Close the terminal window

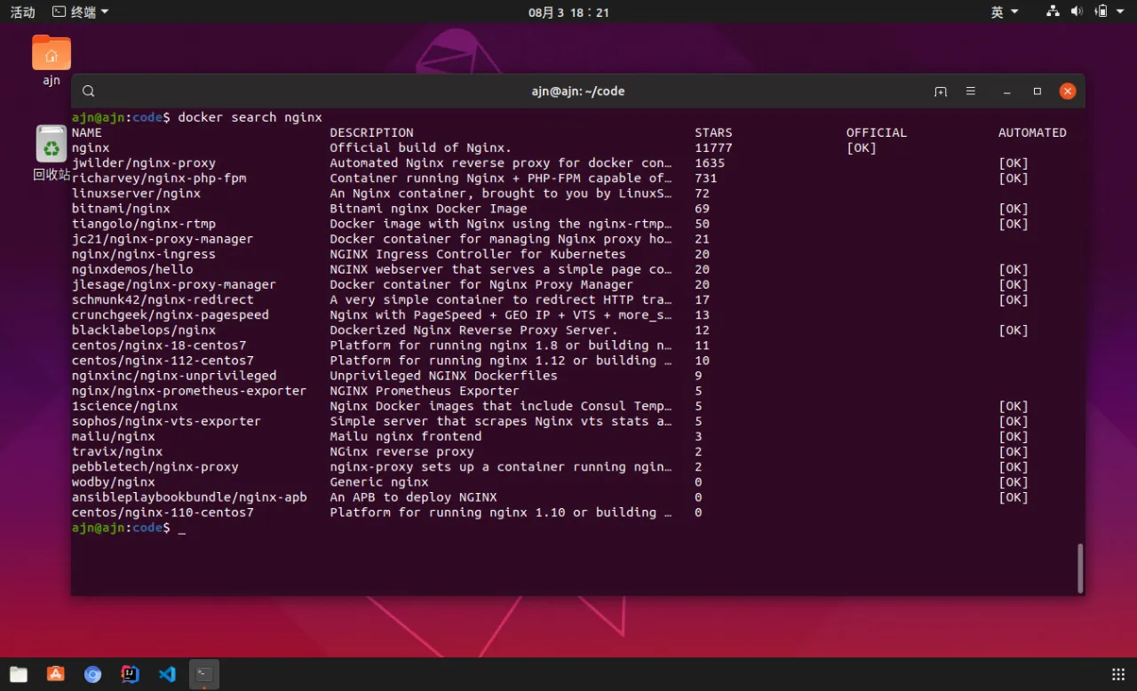(x=1068, y=91)
